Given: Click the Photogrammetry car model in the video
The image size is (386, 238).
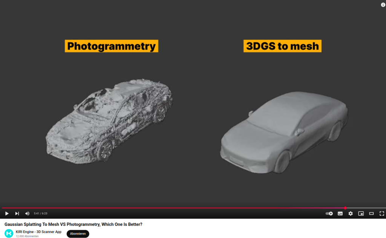Looking at the screenshot, I should pyautogui.click(x=109, y=121).
